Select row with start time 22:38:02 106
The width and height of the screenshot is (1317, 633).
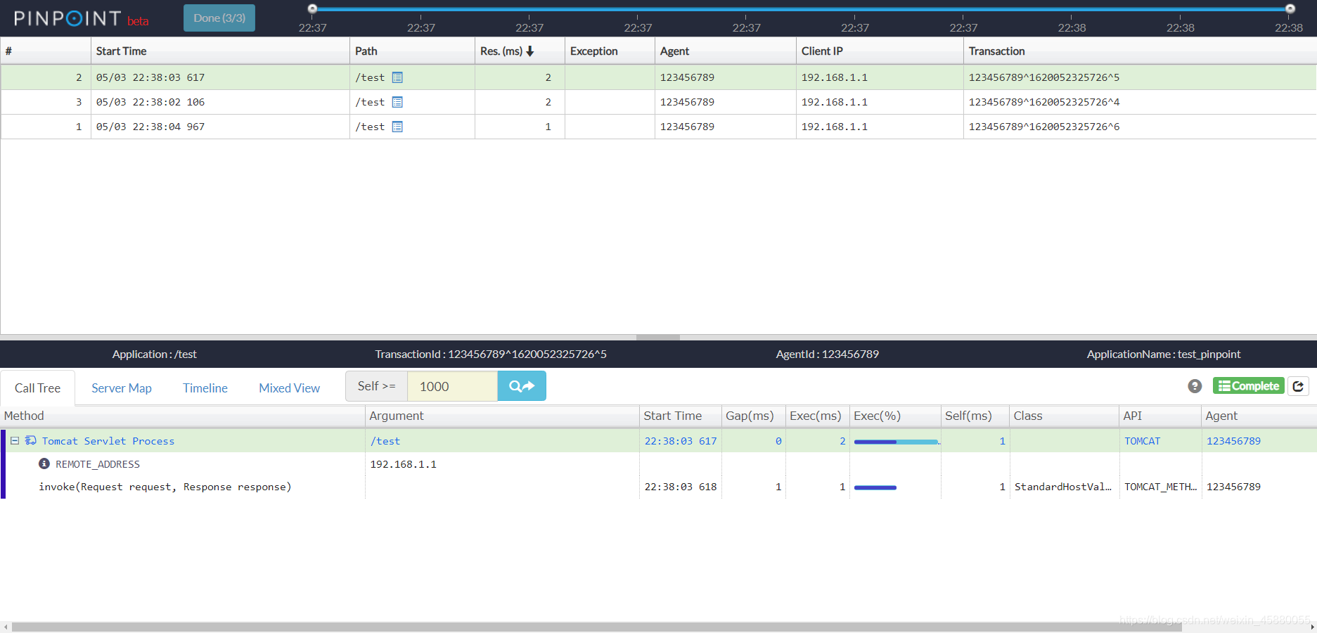point(658,102)
